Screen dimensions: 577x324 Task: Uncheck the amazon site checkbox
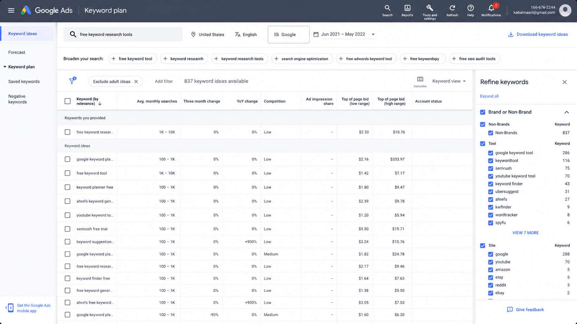[491, 270]
